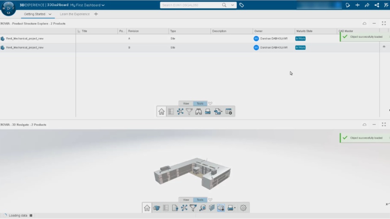The height and width of the screenshot is (219, 390).
Task: Click the 3D building model in the viewer
Action: 192,173
